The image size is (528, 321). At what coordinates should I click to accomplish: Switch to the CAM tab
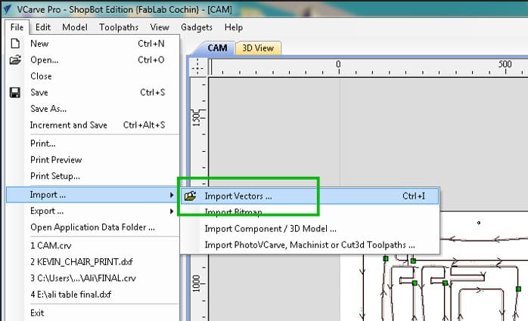[x=217, y=48]
